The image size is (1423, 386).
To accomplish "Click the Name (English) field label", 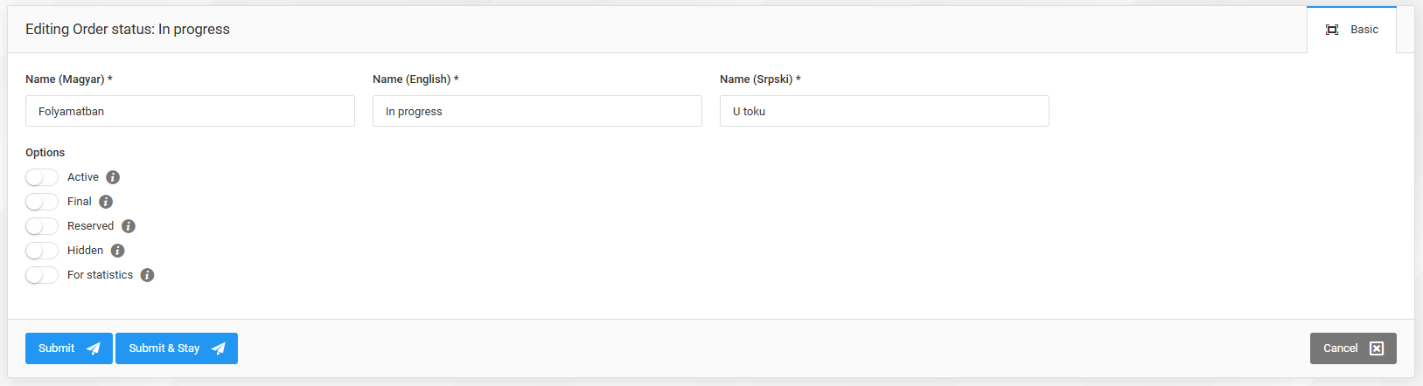I will (x=415, y=79).
